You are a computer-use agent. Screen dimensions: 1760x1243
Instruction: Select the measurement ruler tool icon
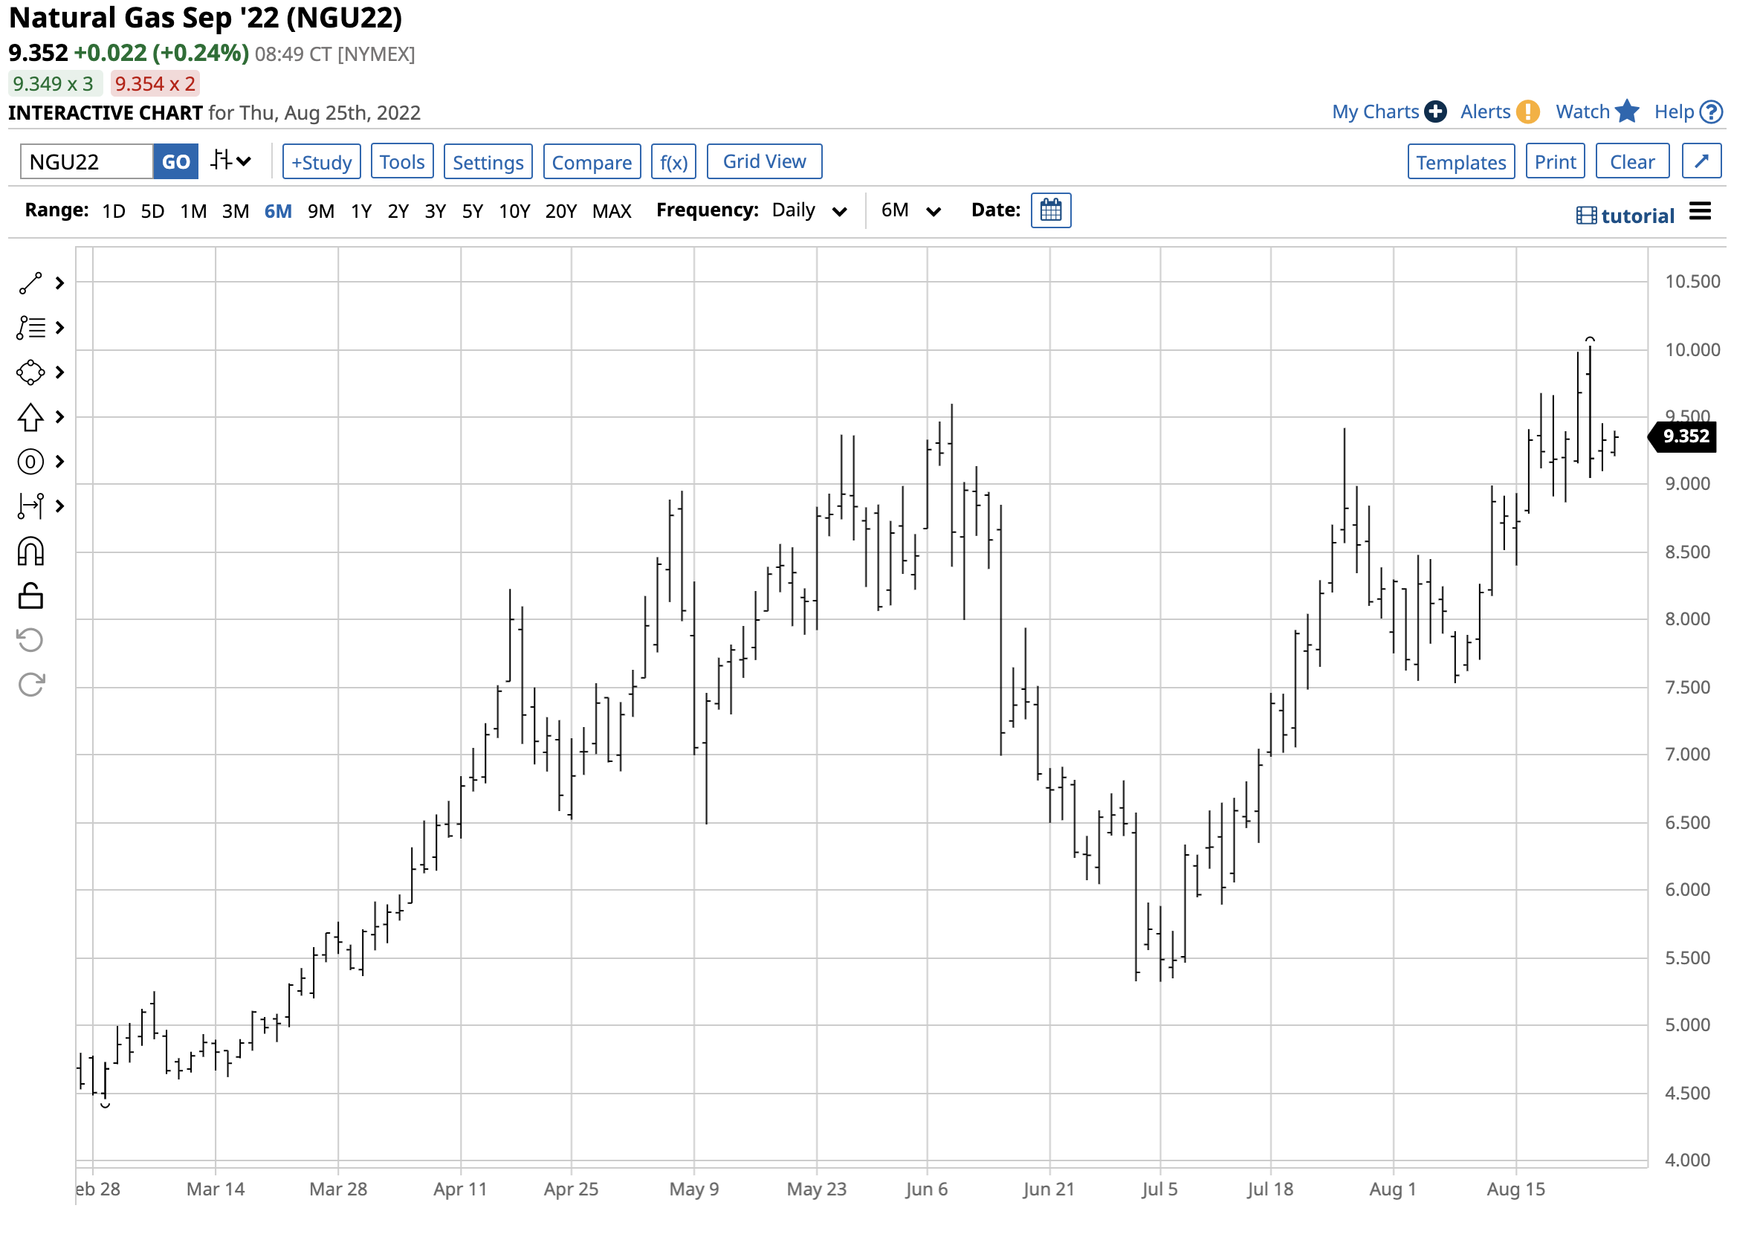pyautogui.click(x=30, y=507)
